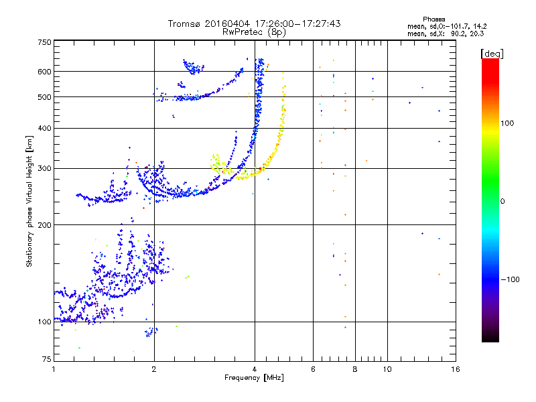Click the colorbar tick label '0'
The width and height of the screenshot is (536, 402).
[x=503, y=202]
